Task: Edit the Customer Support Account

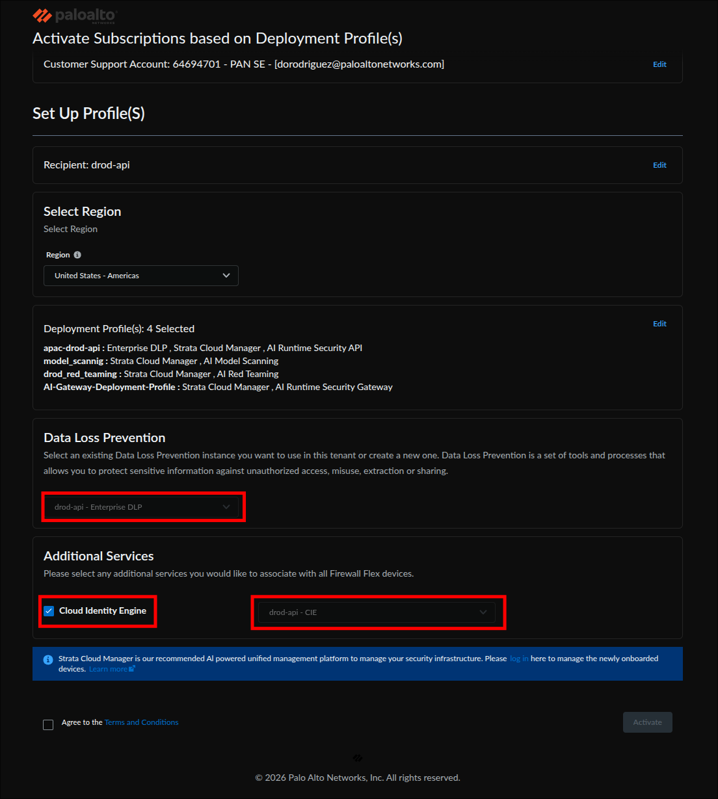Action: click(x=659, y=64)
